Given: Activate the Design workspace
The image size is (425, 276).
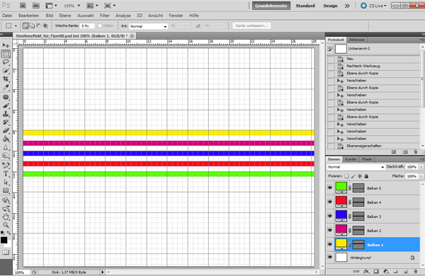Looking at the screenshot, I should point(330,6).
